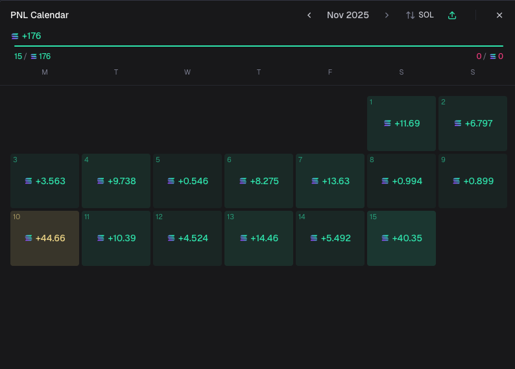Viewport: 515px width, 369px height.
Task: Click the W weekday column header
Action: click(187, 72)
